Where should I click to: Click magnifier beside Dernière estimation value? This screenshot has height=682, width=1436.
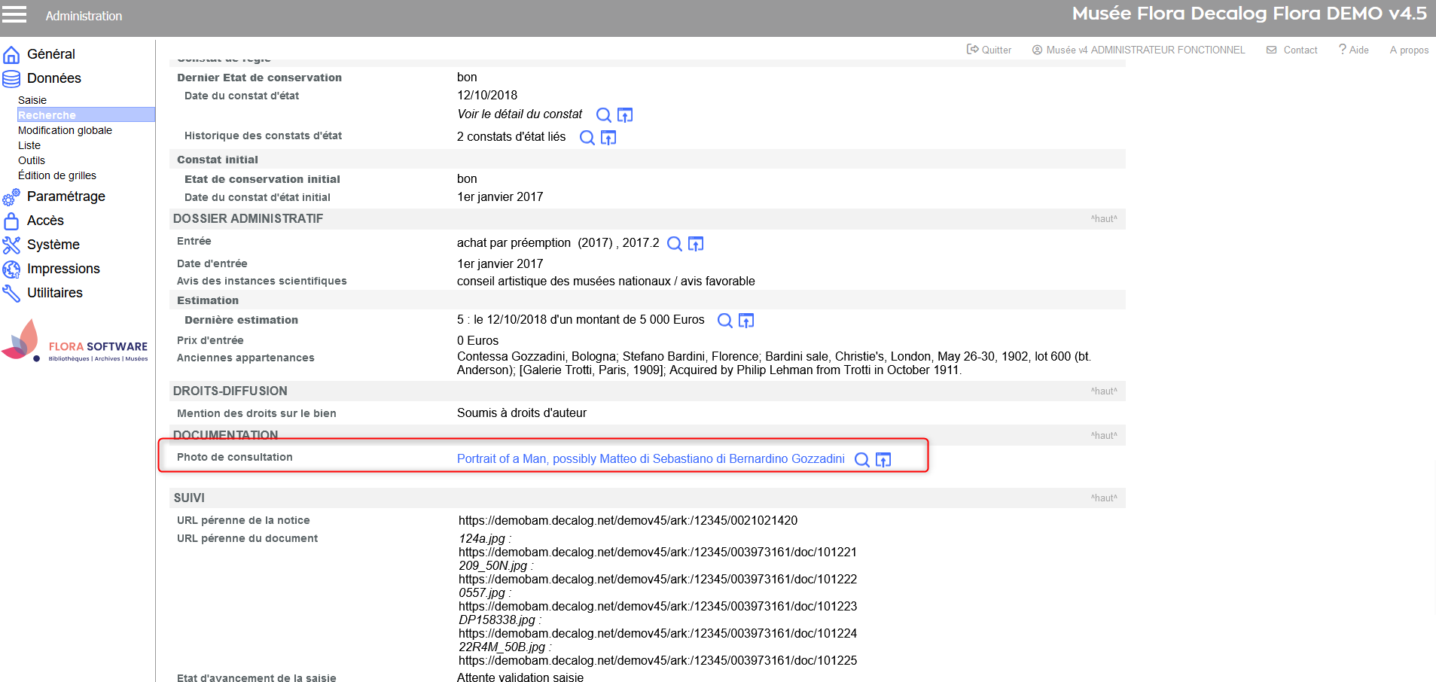pos(724,321)
